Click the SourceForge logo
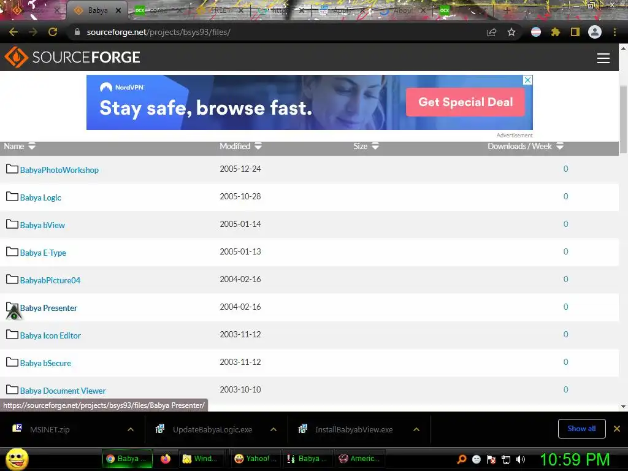628x471 pixels. point(72,57)
